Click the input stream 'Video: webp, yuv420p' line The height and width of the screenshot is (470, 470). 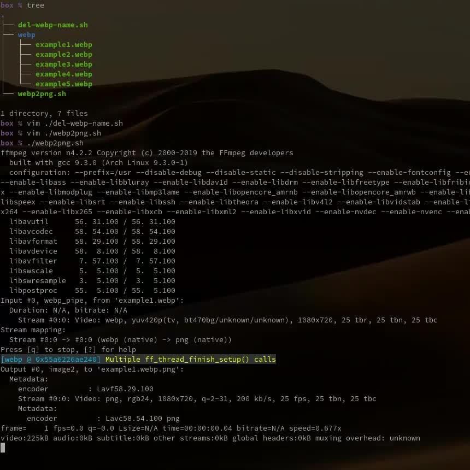pos(228,320)
